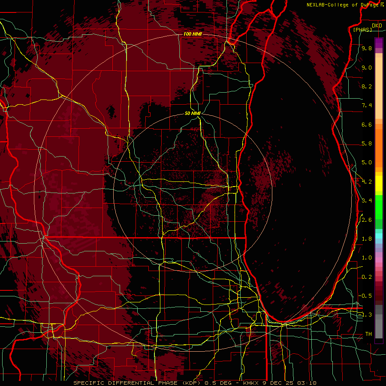Click the 03:10 timestamp
Image resolution: width=386 pixels, height=386 pixels.
point(307,383)
